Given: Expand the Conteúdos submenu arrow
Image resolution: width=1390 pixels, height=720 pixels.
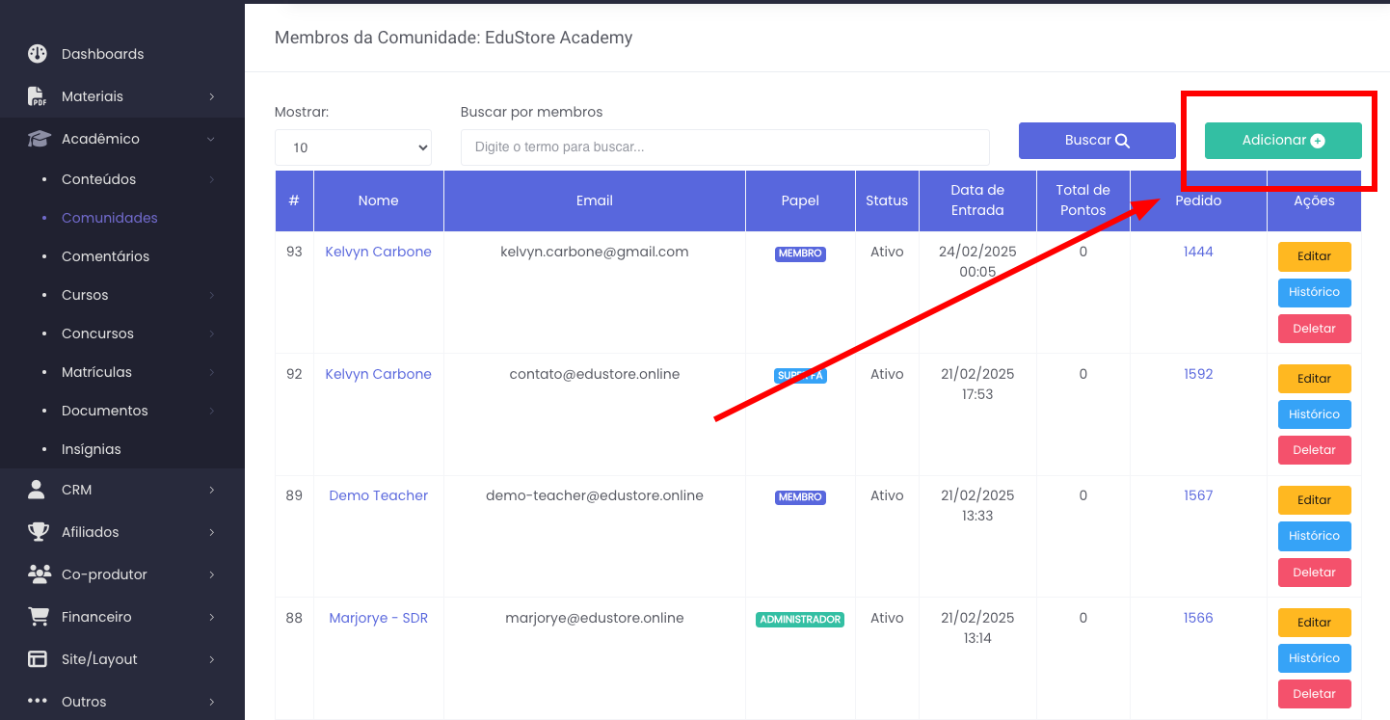Looking at the screenshot, I should tap(211, 179).
